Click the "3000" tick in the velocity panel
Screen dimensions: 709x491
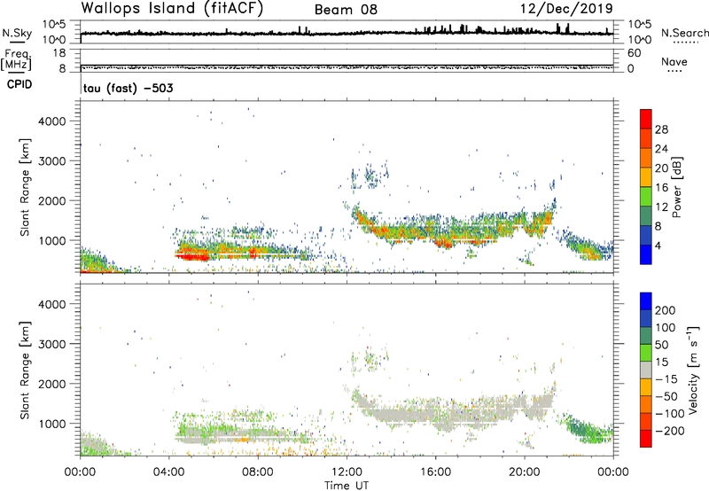coord(51,344)
